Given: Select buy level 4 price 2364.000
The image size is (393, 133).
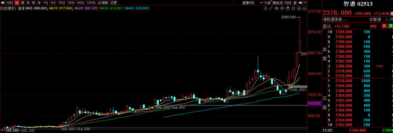Looking at the screenshot, I should [344, 95].
